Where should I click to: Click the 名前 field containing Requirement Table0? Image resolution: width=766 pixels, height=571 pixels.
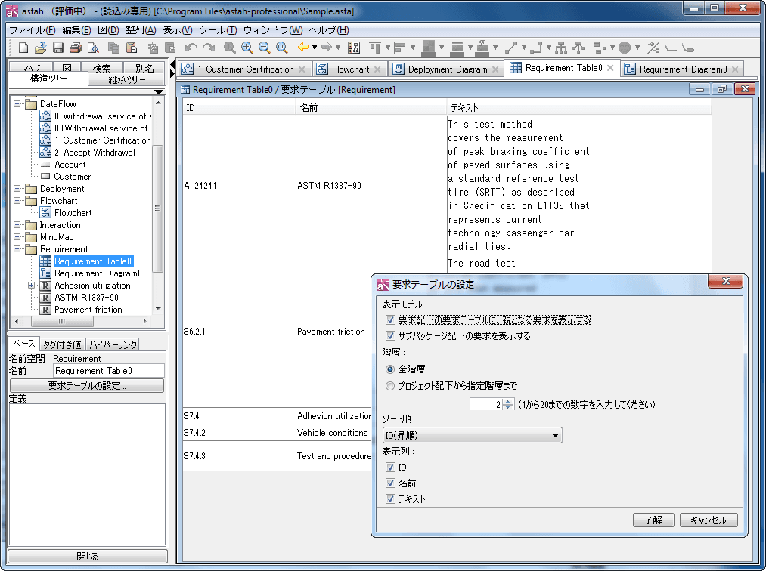tap(109, 371)
